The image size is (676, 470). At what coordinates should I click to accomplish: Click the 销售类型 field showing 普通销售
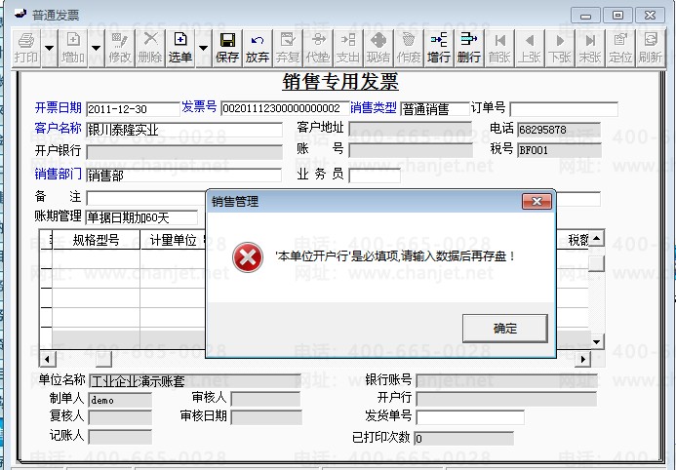435,109
